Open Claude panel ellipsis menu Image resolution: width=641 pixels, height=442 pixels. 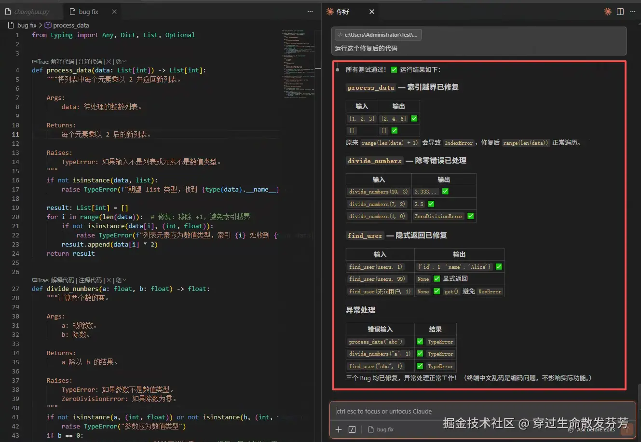coord(632,12)
